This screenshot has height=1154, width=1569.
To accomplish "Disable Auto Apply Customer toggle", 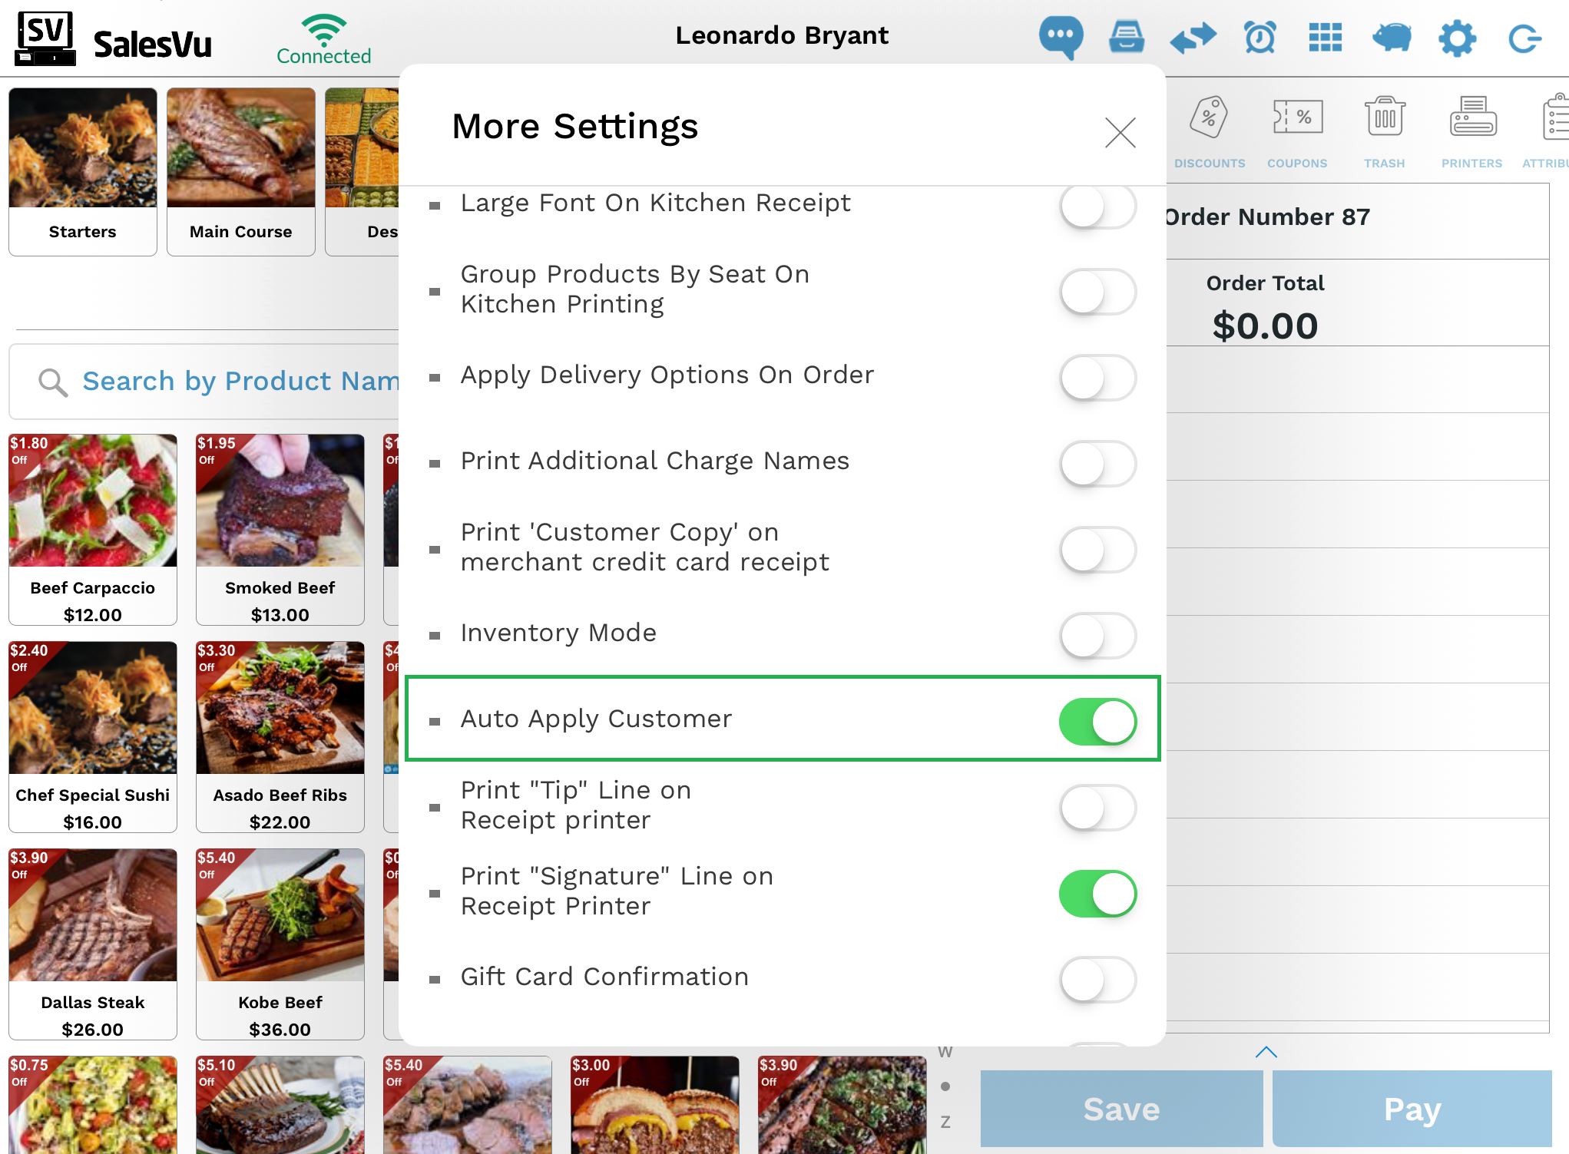I will (x=1097, y=721).
